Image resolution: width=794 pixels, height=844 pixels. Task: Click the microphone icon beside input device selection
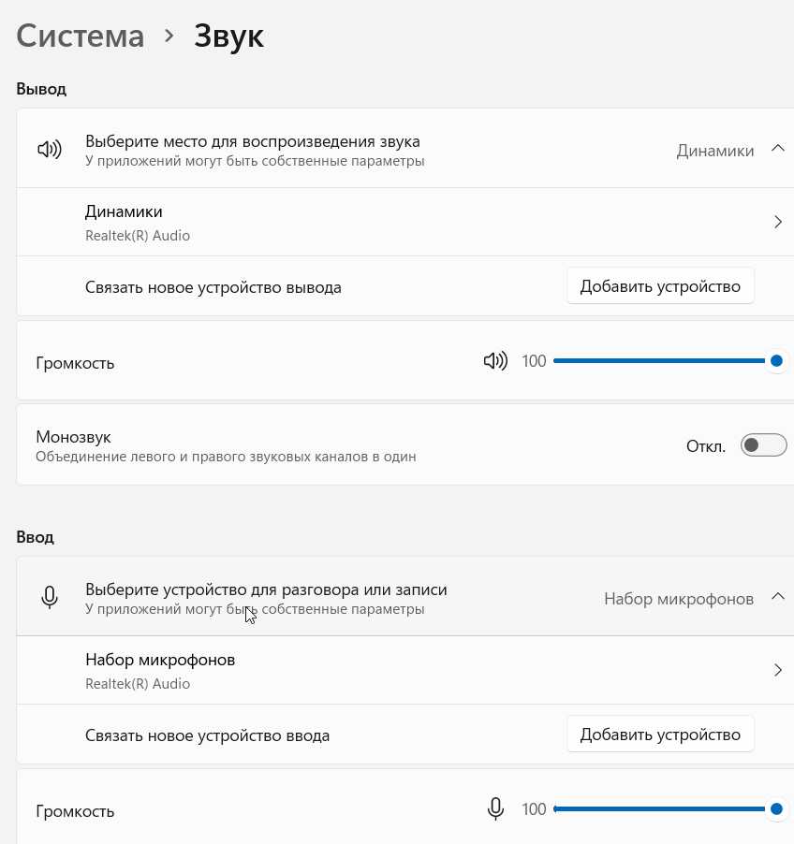point(51,598)
